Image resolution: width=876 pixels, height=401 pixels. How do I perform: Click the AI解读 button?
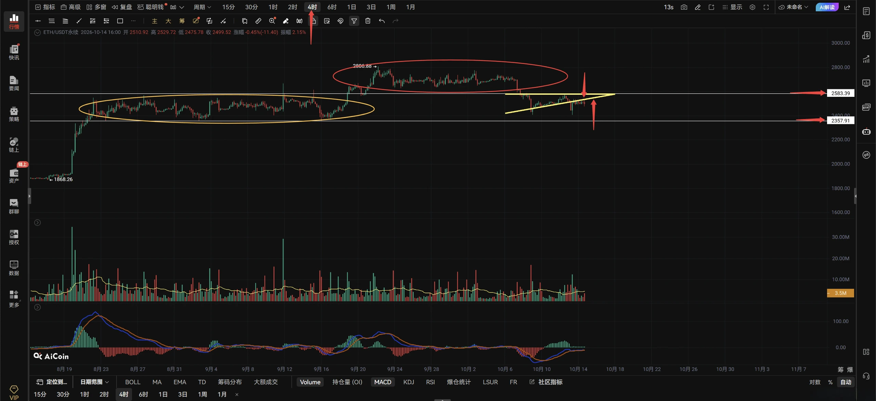(827, 7)
